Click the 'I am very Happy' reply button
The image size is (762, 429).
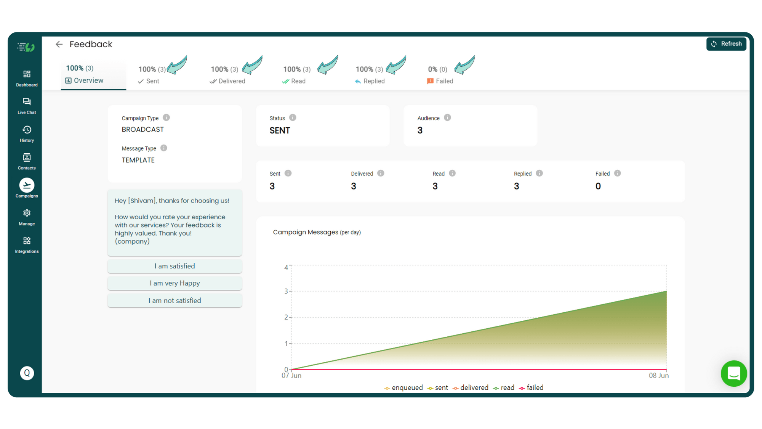[x=174, y=283]
